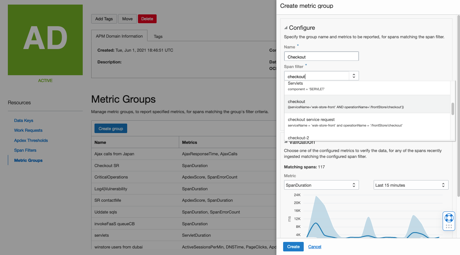
Task: Switch to the Tags tab
Action: click(158, 36)
